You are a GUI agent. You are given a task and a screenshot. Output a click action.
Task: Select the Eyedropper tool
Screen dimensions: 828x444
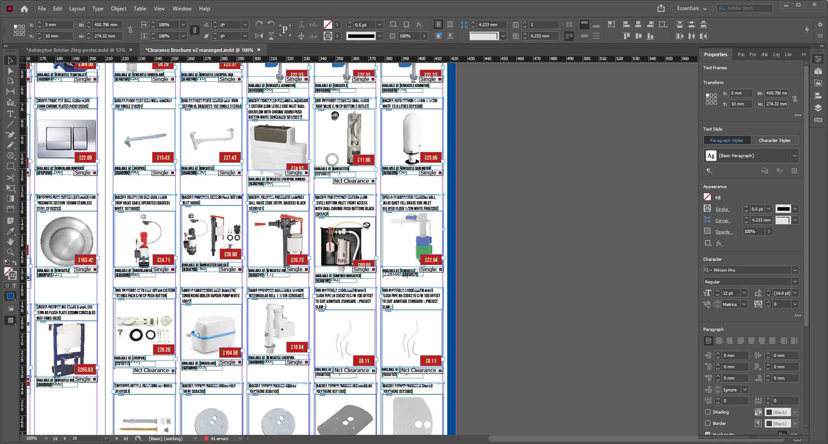tap(10, 231)
